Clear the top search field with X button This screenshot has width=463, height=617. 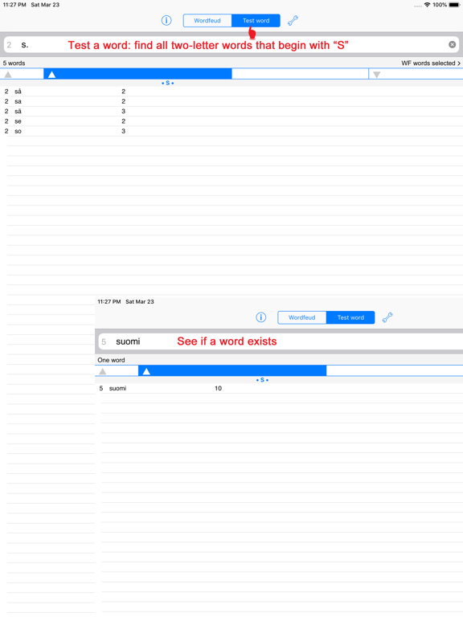(x=453, y=44)
